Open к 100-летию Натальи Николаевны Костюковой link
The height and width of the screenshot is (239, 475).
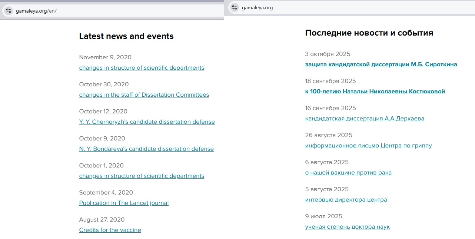pos(375,92)
